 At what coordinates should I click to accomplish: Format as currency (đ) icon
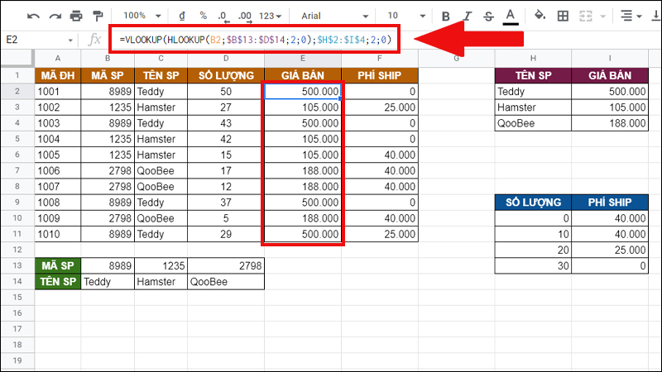coord(182,16)
